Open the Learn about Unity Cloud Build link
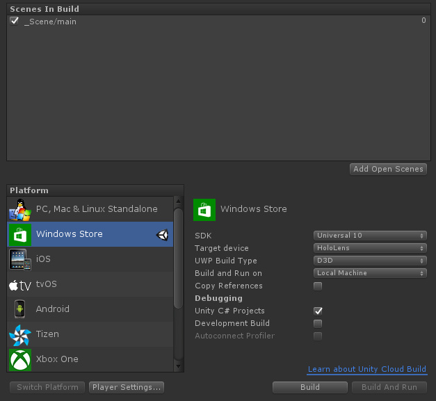Image resolution: width=436 pixels, height=401 pixels. (366, 369)
